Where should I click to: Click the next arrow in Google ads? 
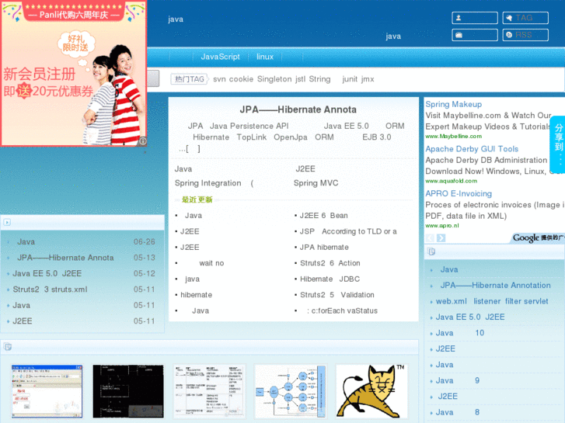point(441,238)
